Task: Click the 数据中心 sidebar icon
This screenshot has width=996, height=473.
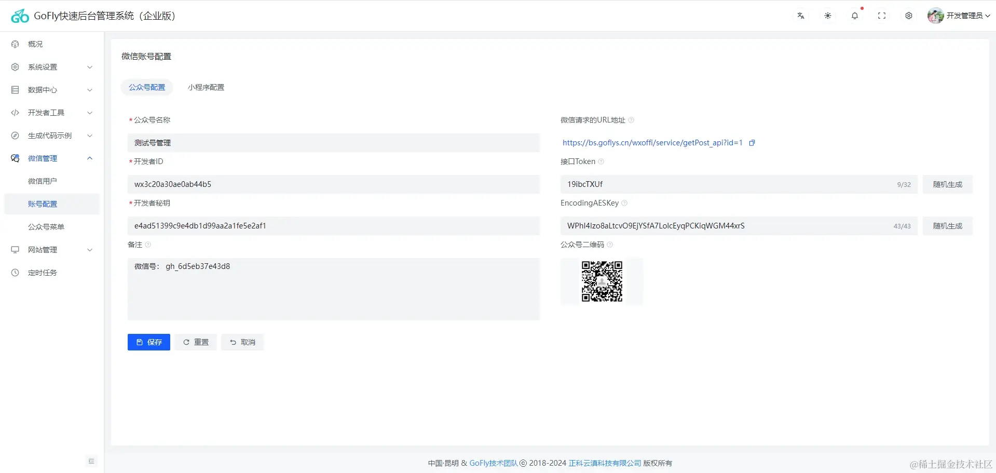Action: click(15, 90)
